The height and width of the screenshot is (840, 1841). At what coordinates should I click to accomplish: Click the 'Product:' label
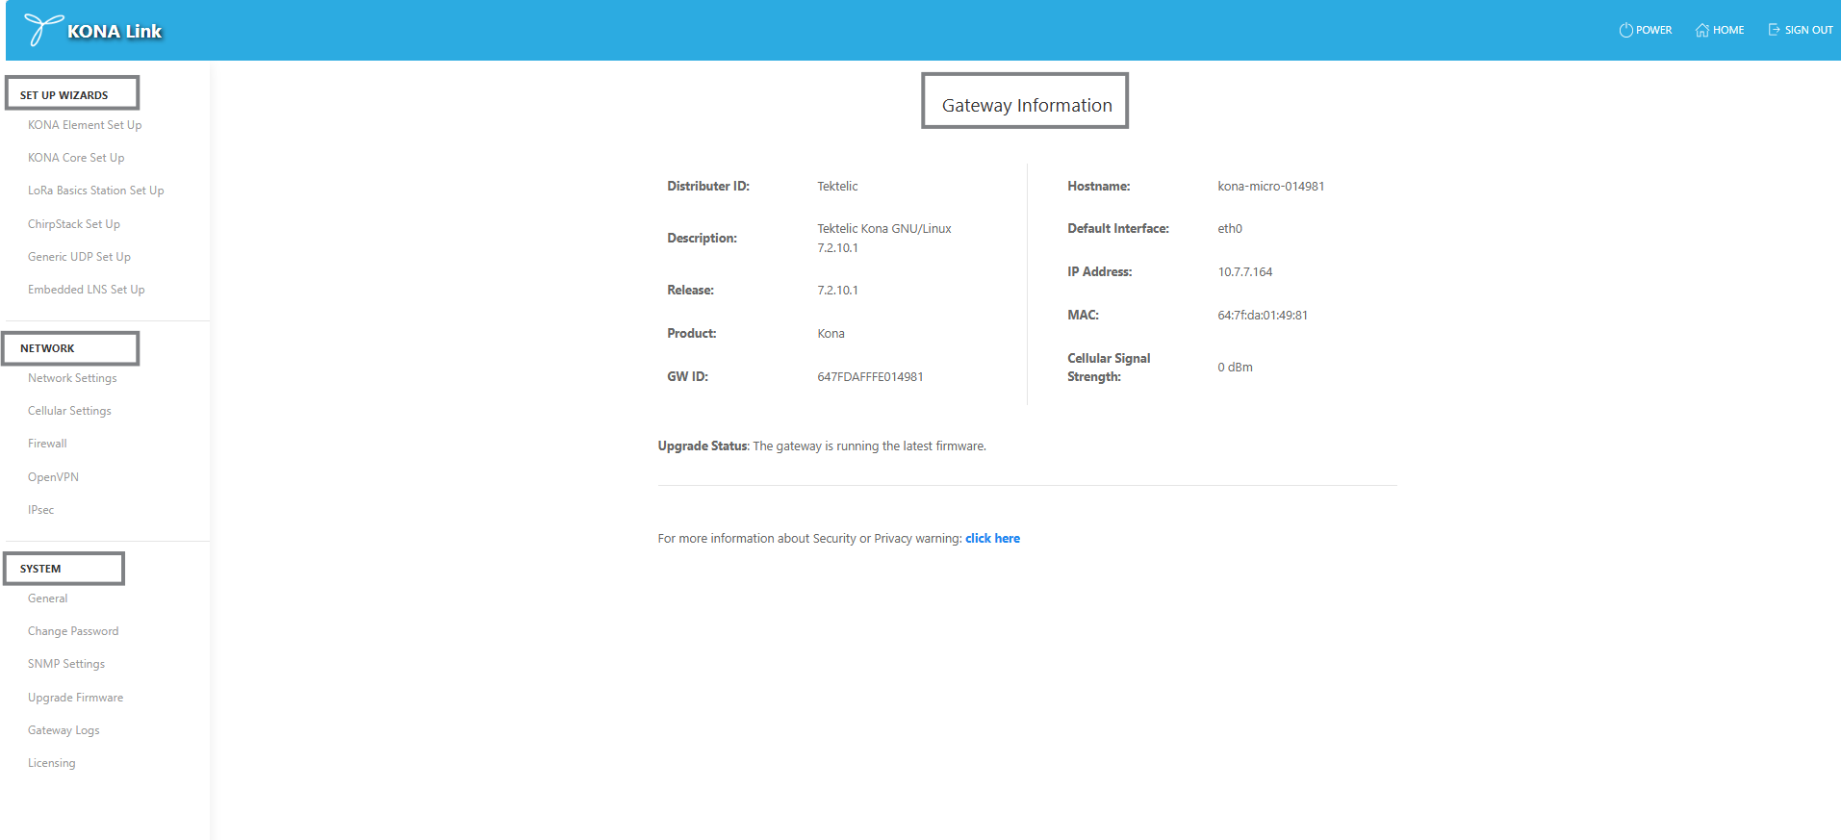click(691, 334)
